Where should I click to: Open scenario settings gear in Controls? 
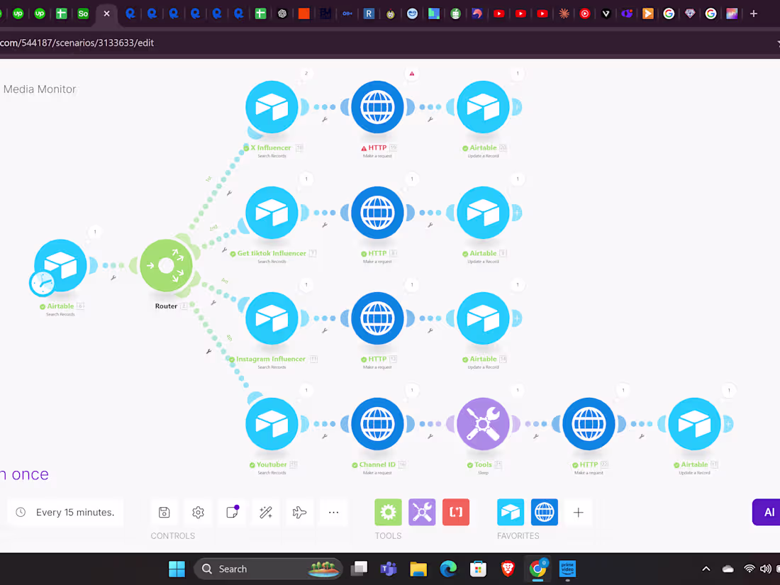[198, 512]
